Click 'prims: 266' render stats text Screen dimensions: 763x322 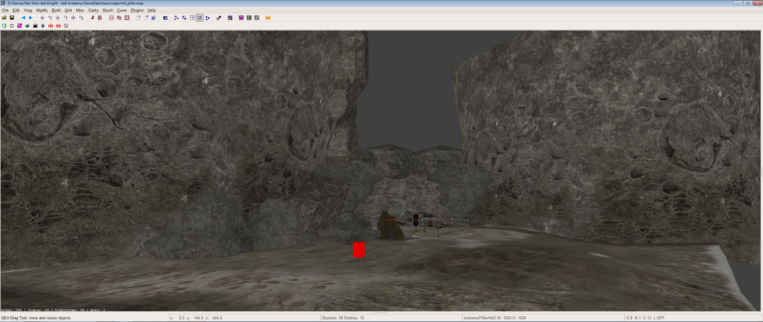[x=11, y=310]
